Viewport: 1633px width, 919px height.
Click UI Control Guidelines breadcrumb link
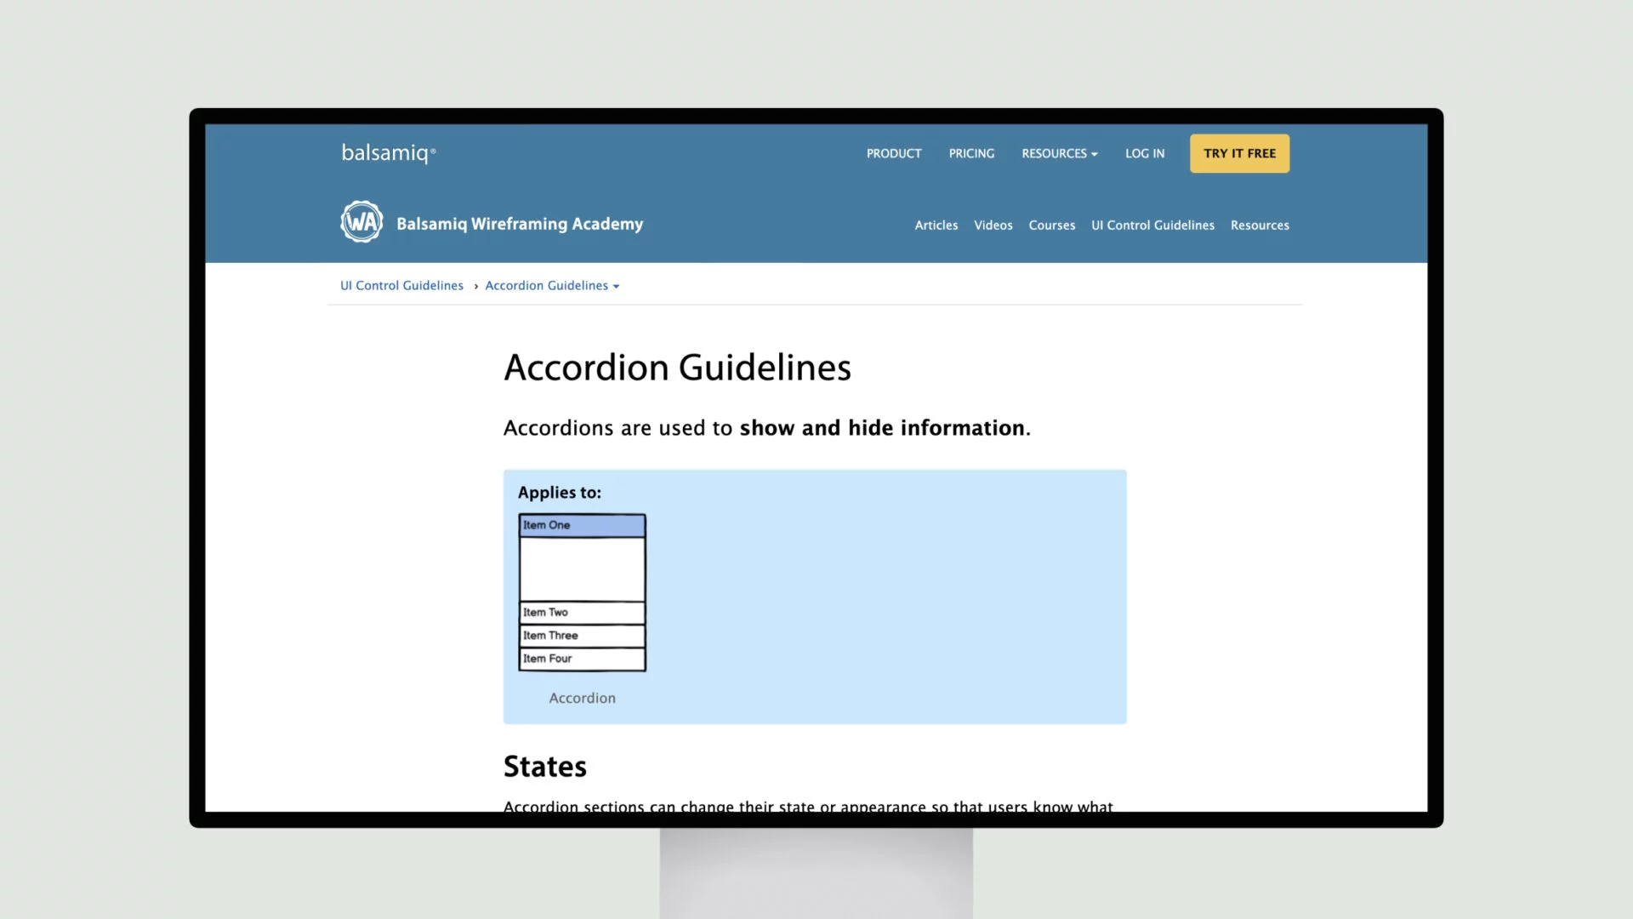coord(401,286)
